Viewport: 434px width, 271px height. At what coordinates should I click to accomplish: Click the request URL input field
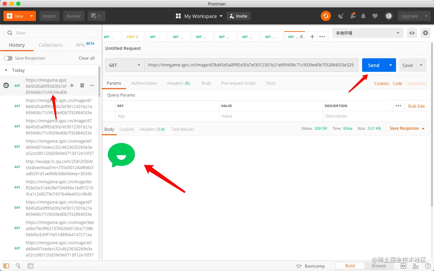252,65
